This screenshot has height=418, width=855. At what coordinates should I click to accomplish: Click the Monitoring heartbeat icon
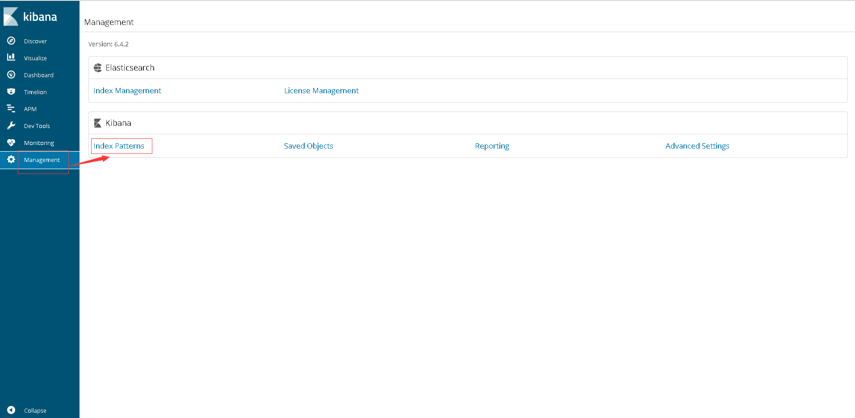coord(11,143)
